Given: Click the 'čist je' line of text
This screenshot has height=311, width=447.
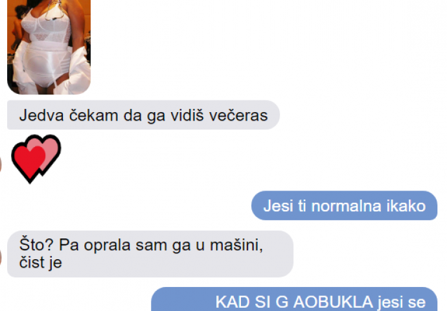Looking at the screenshot, I should pyautogui.click(x=40, y=262).
